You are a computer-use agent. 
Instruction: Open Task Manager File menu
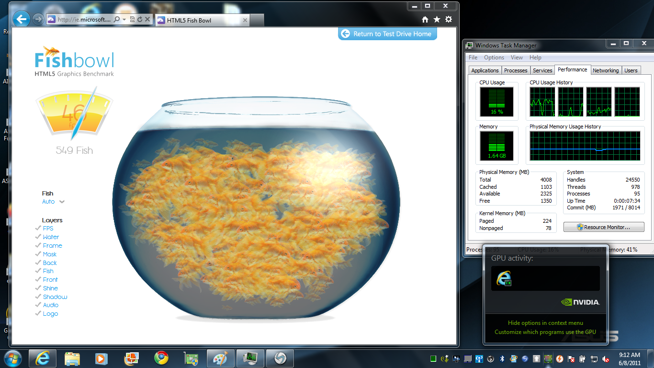473,57
